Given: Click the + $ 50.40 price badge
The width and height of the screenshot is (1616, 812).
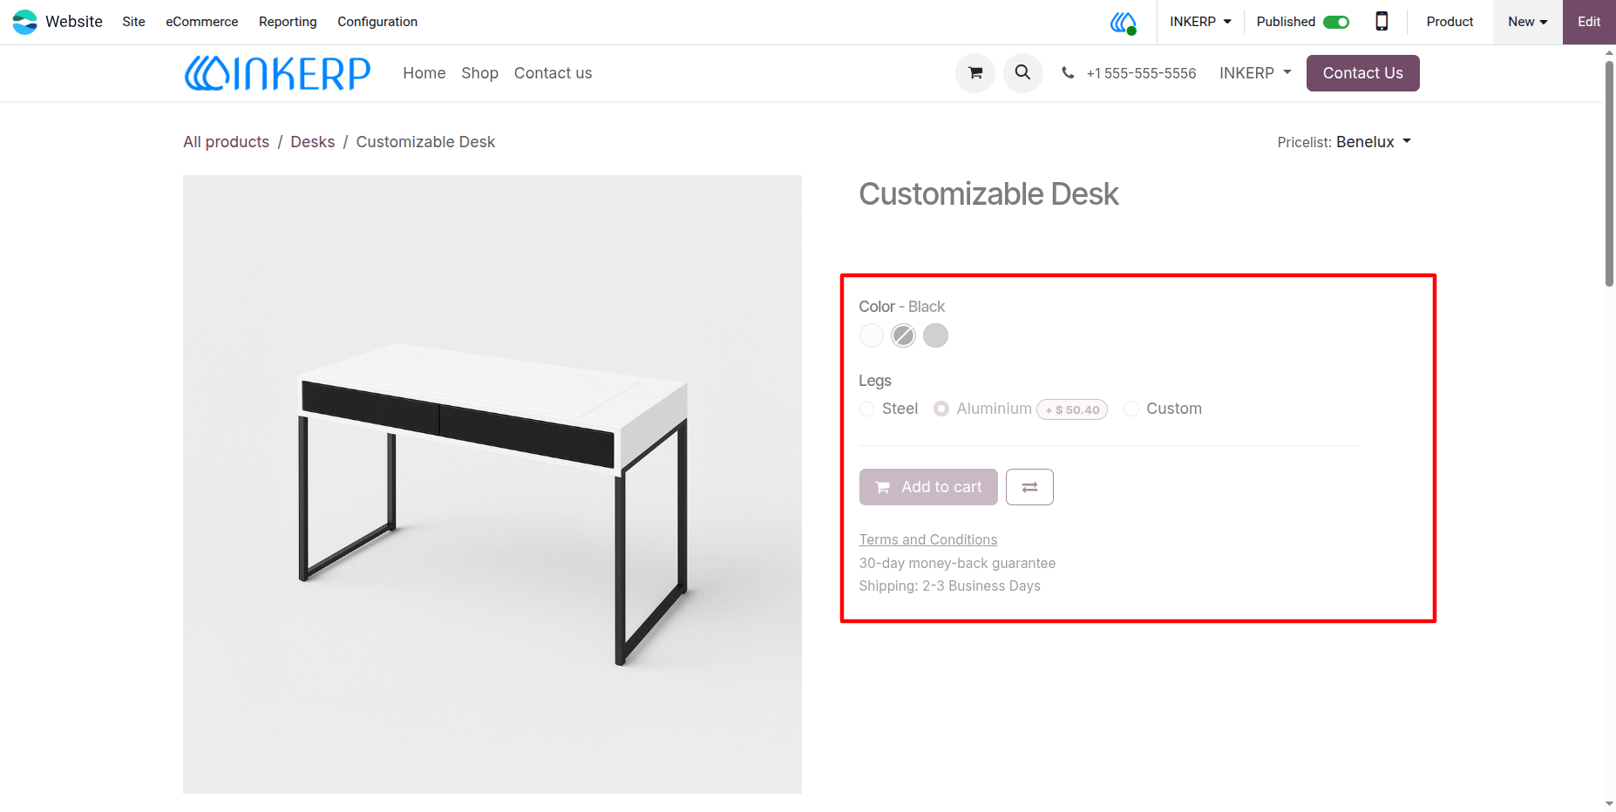Looking at the screenshot, I should pos(1072,409).
